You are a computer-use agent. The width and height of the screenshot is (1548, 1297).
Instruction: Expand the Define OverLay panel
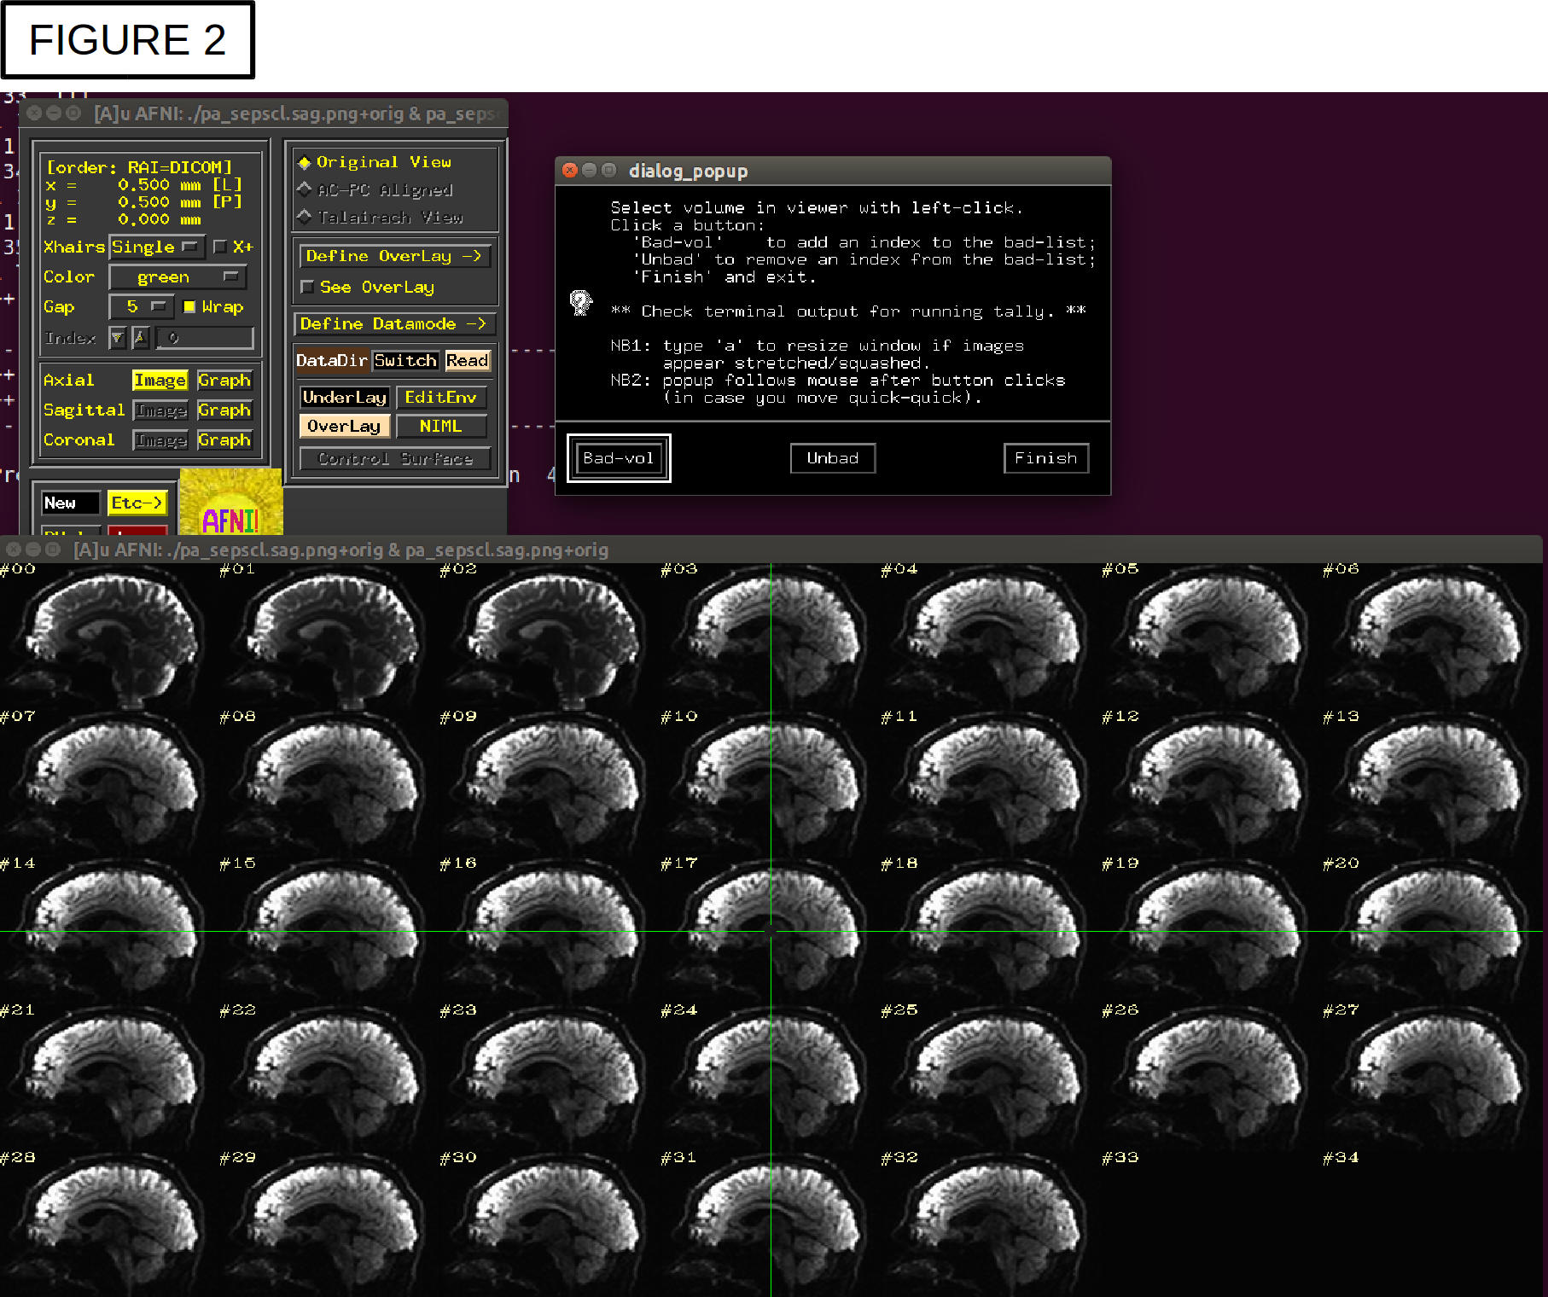(x=394, y=256)
